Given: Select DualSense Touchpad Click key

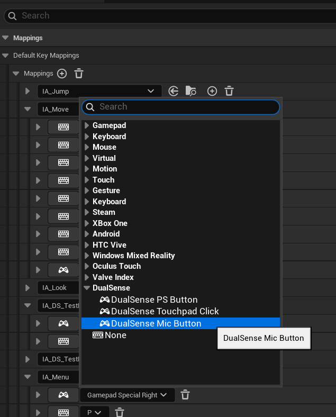Looking at the screenshot, I should point(180,311).
